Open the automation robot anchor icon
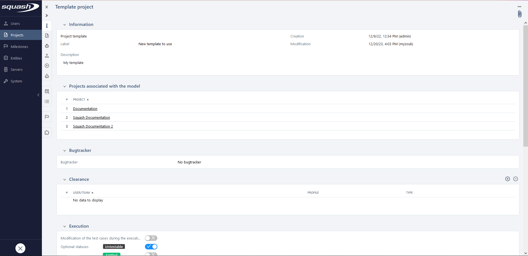528x256 pixels. [47, 76]
